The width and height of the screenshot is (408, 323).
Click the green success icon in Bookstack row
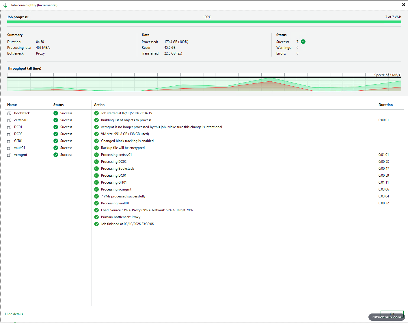(56, 113)
